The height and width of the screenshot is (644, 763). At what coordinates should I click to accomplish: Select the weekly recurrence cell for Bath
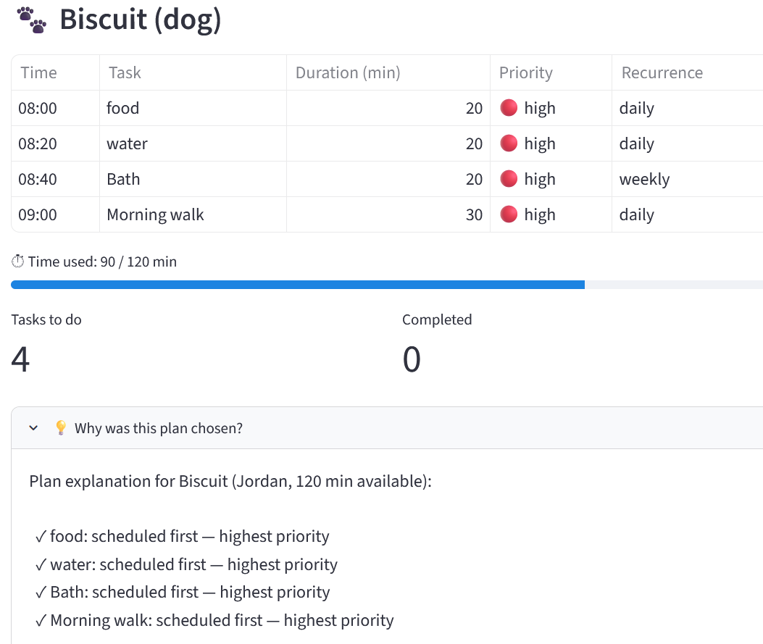click(688, 179)
